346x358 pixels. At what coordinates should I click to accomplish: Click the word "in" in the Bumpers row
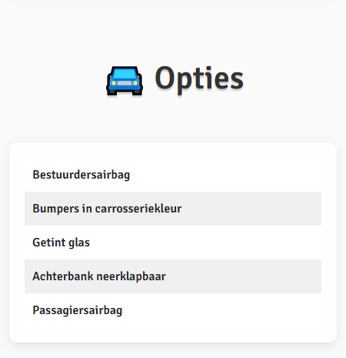87,209
